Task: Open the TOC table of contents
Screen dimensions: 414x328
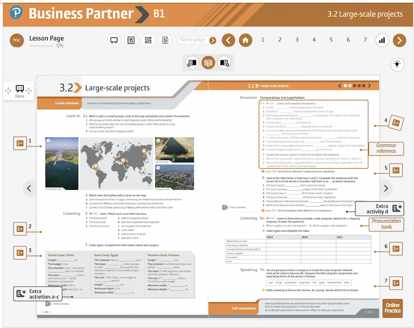Action: click(x=17, y=40)
